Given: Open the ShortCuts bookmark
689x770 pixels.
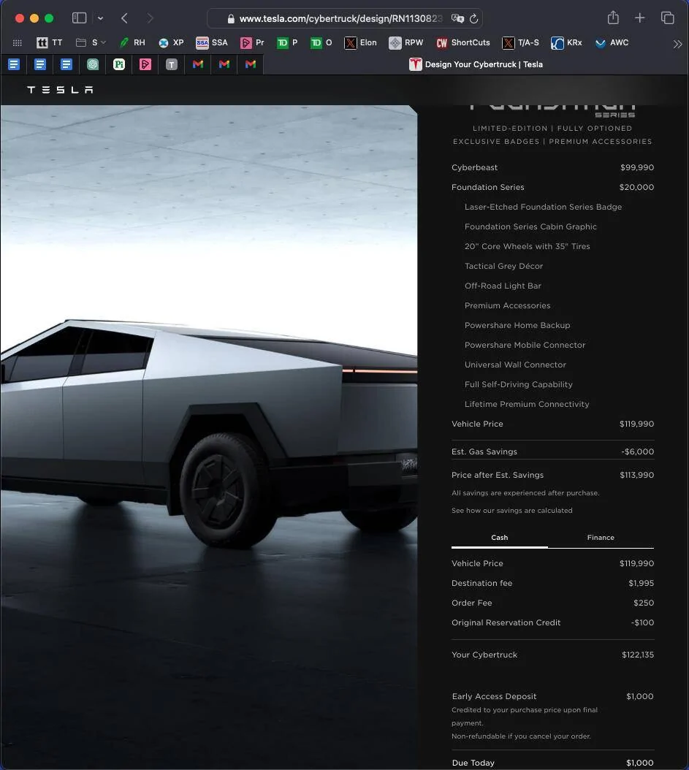Looking at the screenshot, I should point(463,42).
